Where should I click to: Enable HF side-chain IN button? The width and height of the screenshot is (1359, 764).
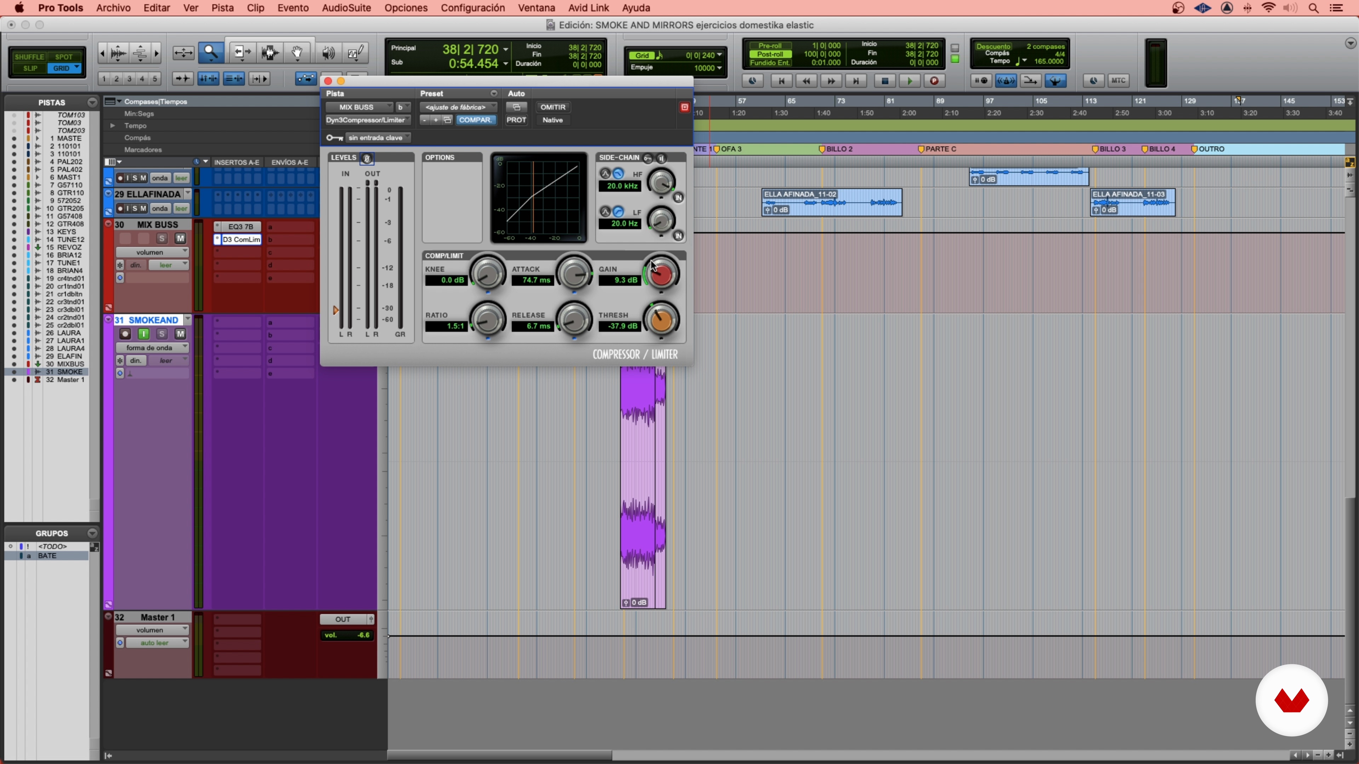678,198
